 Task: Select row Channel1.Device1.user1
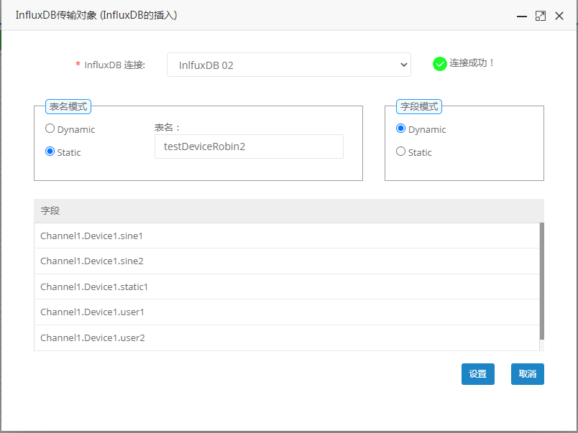pos(287,312)
